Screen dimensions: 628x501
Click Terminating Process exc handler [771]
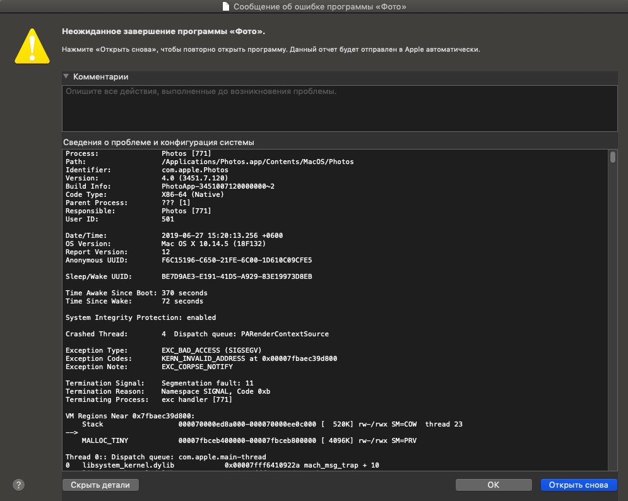click(x=148, y=399)
